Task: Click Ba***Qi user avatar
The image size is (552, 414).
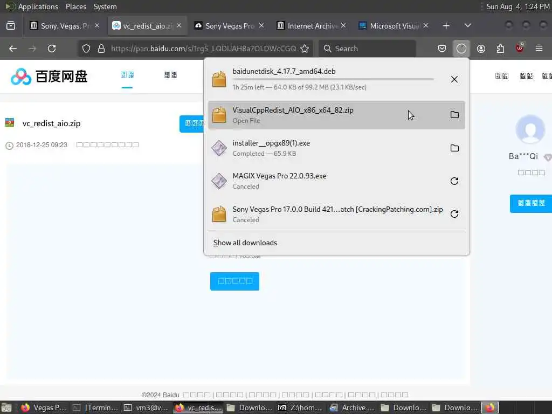Action: [530, 129]
